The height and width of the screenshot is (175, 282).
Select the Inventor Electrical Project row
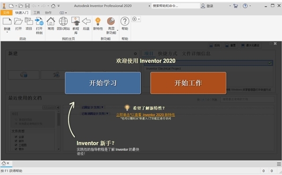(209, 69)
